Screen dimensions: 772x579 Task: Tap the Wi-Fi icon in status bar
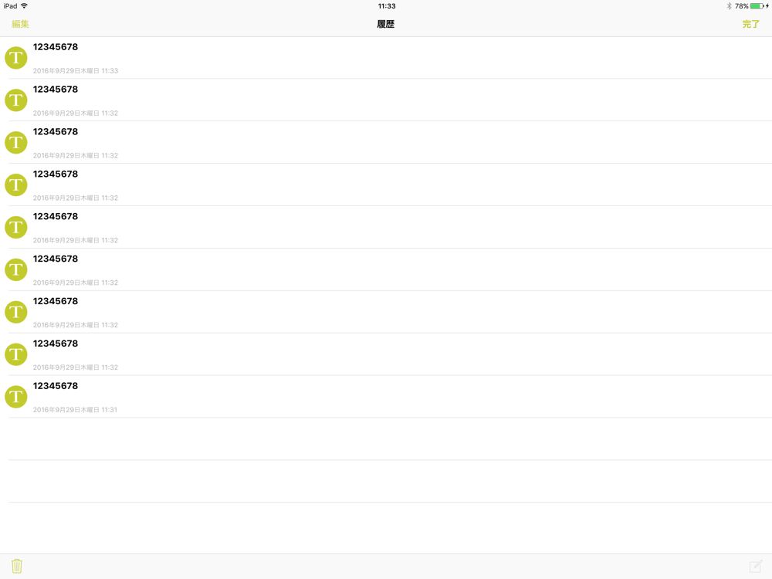24,6
